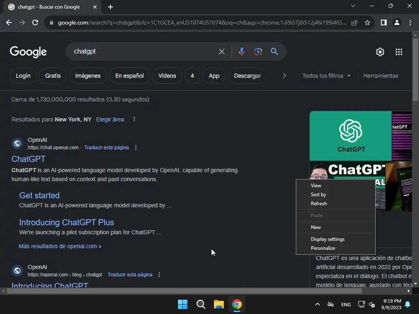The height and width of the screenshot is (314, 419).
Task: Click Elegir área link
Action: pos(110,119)
